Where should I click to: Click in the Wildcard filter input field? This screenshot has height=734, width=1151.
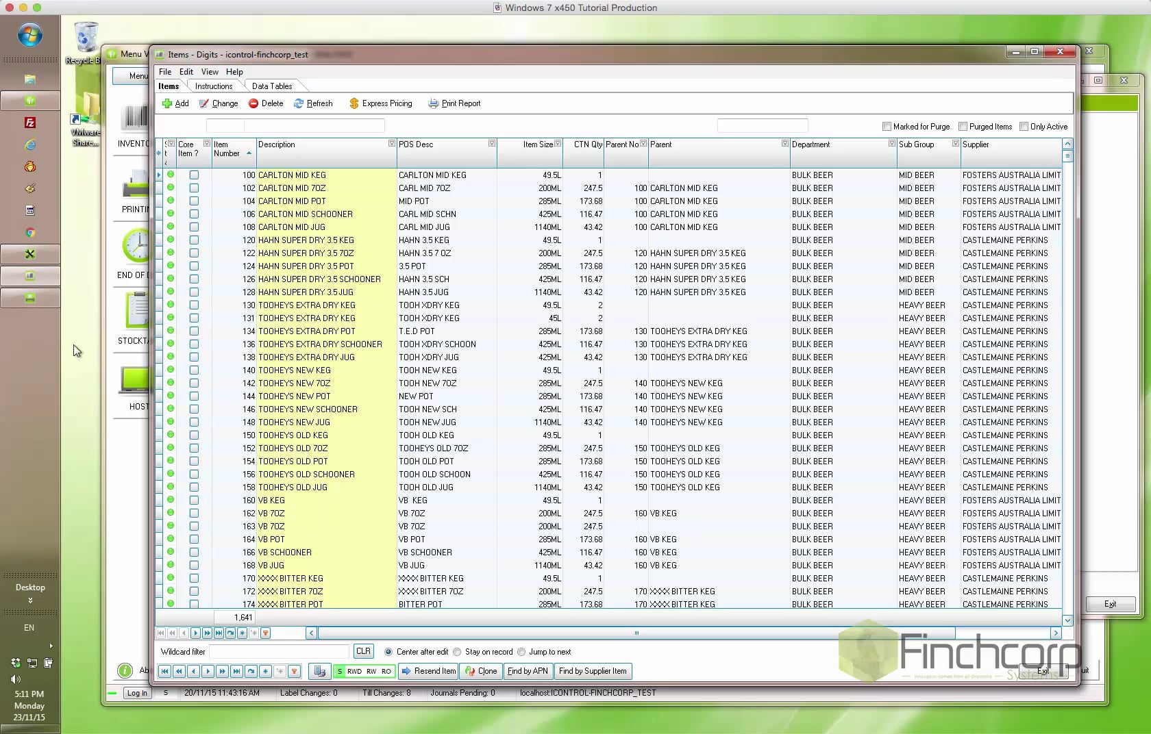[x=280, y=652]
